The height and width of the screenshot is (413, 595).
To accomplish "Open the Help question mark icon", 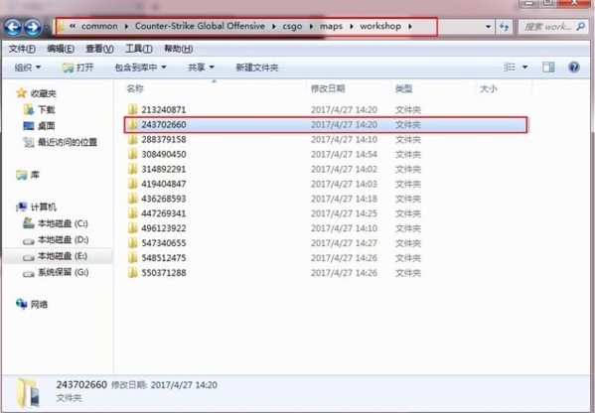I will coord(574,68).
